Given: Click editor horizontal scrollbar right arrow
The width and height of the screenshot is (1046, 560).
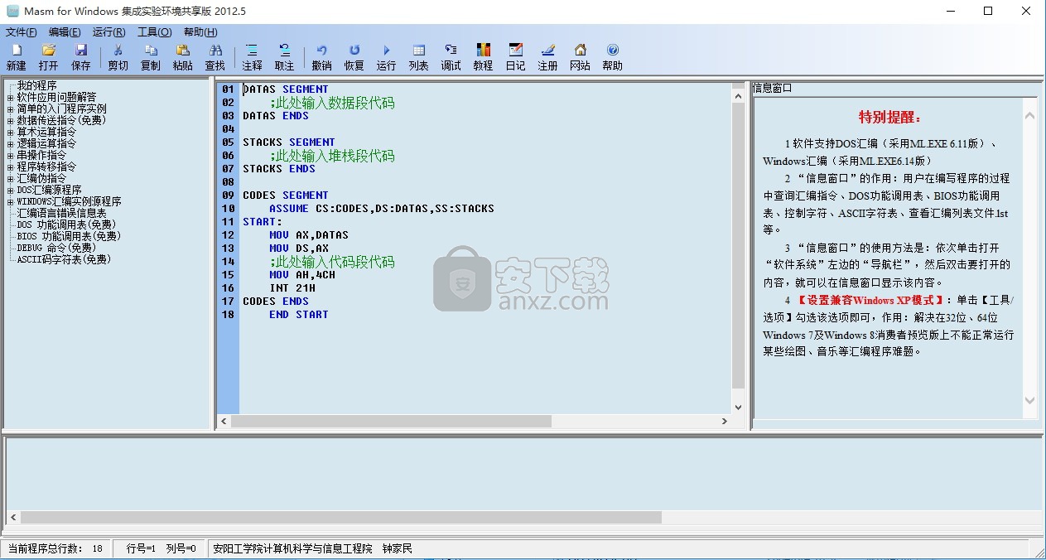Looking at the screenshot, I should [x=724, y=421].
